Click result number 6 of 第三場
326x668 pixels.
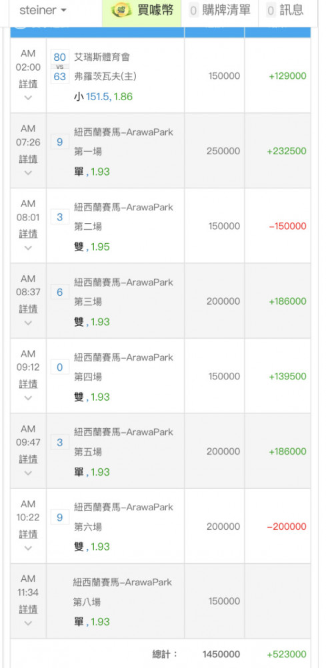click(x=59, y=292)
